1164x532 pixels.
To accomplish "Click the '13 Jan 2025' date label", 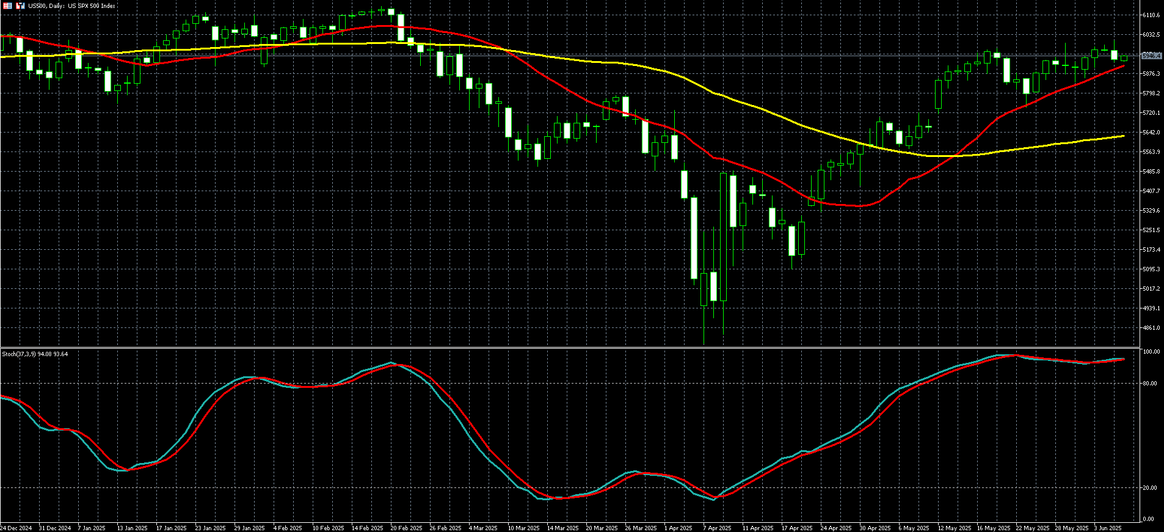I will point(133,528).
